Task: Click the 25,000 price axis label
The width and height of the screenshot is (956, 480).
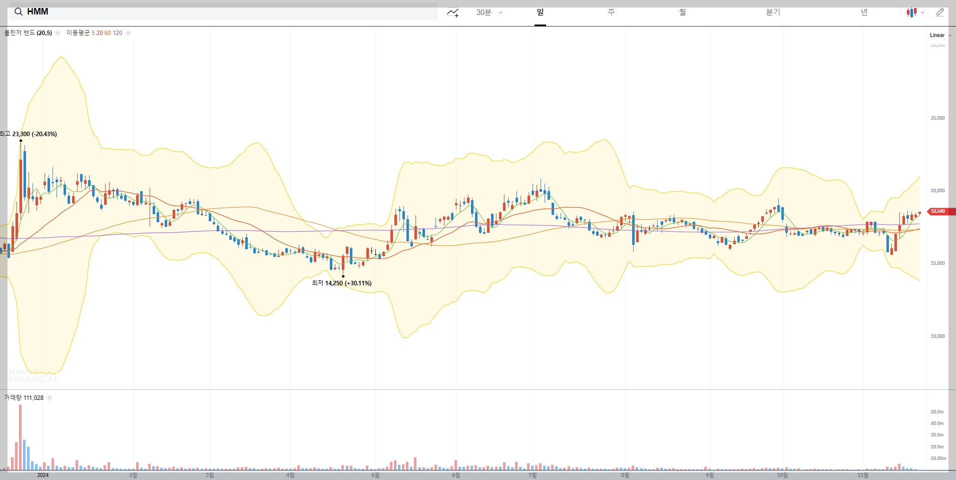Action: 937,118
